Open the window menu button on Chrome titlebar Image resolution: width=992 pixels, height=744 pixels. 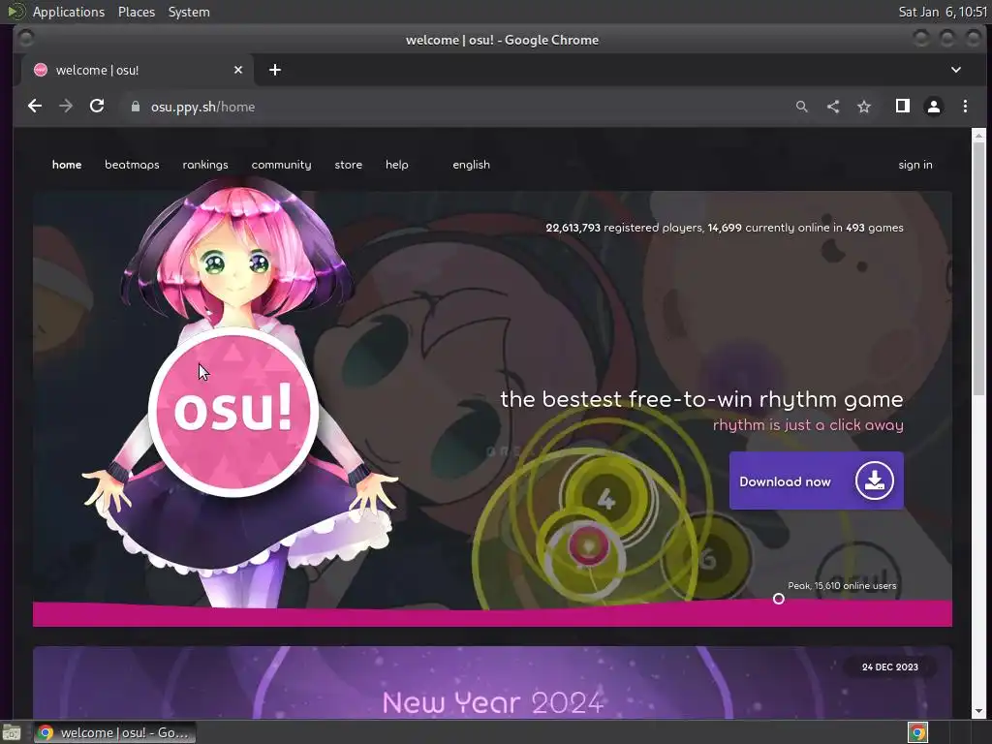pyautogui.click(x=26, y=39)
